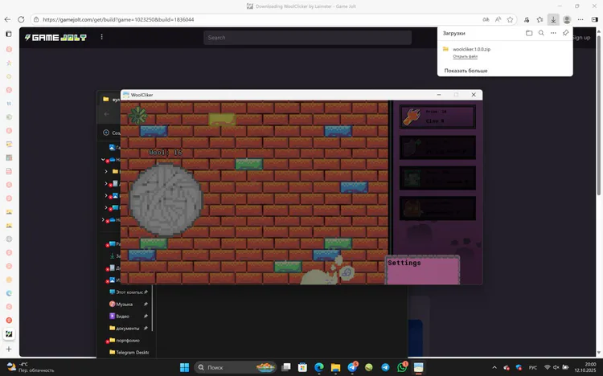Open WhatsApp from the taskbar
The image size is (603, 376).
click(402, 367)
